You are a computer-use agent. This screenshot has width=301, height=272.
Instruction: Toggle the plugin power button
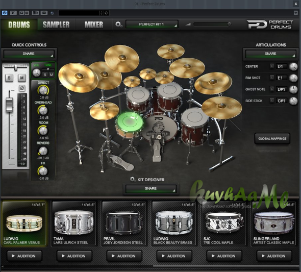(x=5, y=13)
